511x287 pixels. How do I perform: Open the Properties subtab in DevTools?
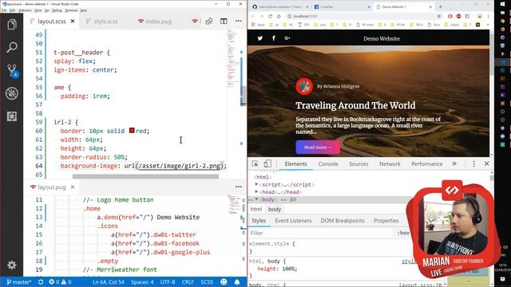point(386,221)
